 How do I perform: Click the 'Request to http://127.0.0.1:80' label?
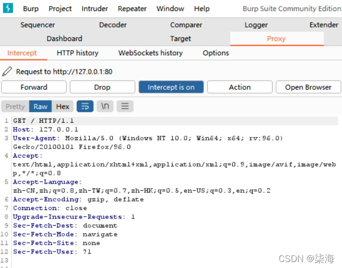pyautogui.click(x=64, y=71)
